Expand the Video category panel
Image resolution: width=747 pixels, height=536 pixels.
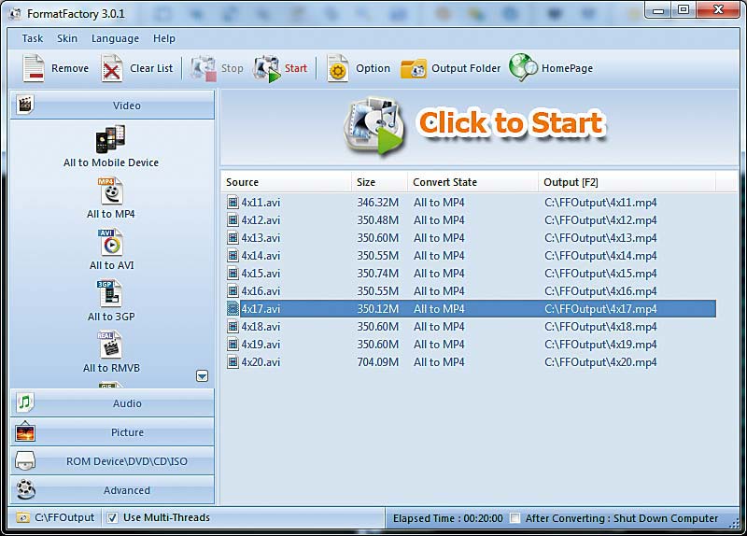112,105
